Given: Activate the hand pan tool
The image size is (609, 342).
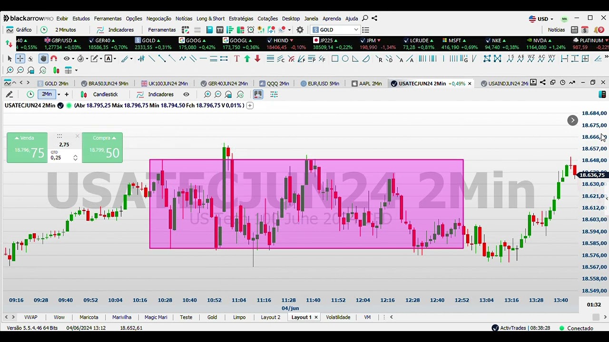Looking at the screenshot, I should [43, 59].
